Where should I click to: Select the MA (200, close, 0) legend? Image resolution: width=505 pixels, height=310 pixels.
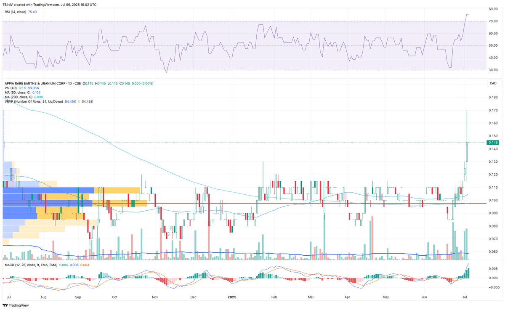pos(18,97)
